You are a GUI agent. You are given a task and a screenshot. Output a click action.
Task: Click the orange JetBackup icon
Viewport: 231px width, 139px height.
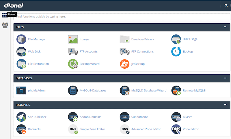(x=124, y=64)
